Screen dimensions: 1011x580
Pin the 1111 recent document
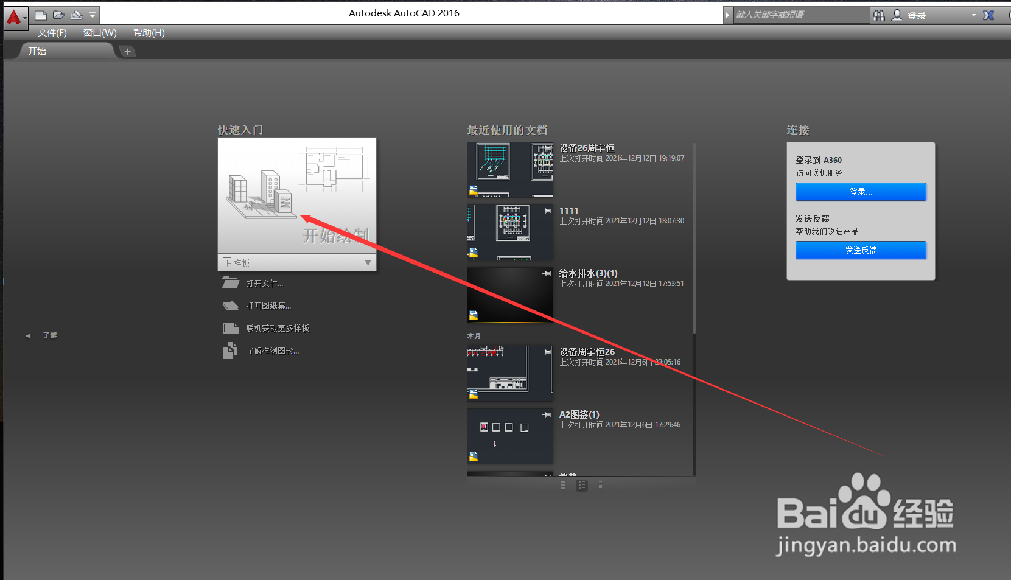[546, 211]
